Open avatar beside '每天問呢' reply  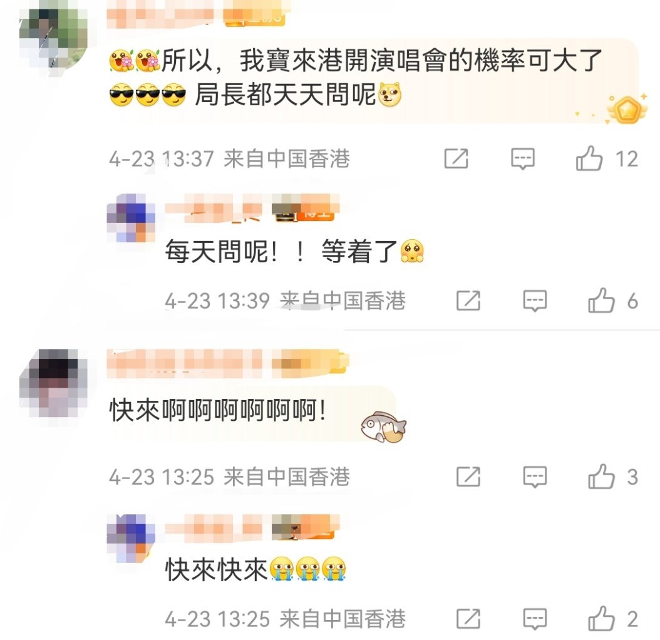click(x=131, y=218)
